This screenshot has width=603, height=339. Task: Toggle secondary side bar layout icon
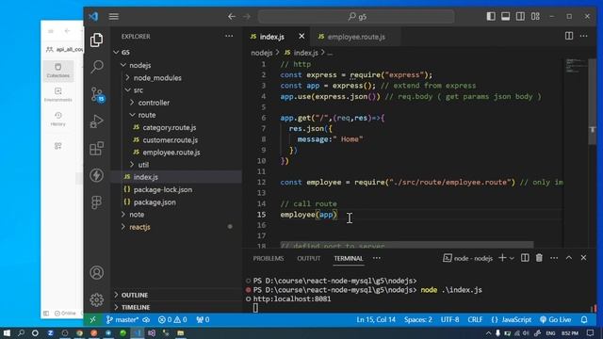tap(520, 16)
